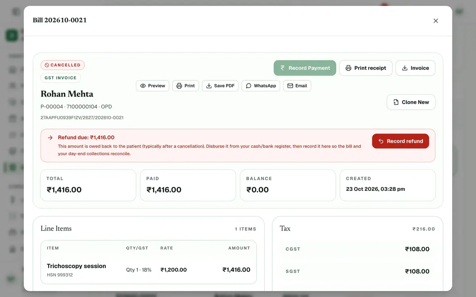
Task: Click the Bill 202610-0021 dialog title
Action: point(60,20)
